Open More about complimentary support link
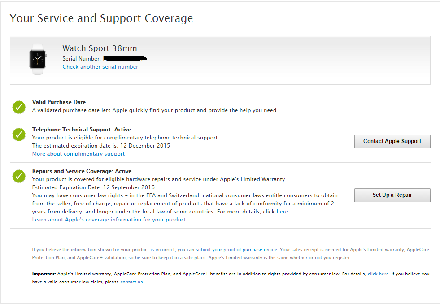440x304 pixels. [x=78, y=154]
